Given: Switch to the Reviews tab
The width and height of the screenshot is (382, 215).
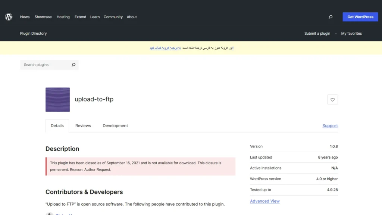Looking at the screenshot, I should coord(83,126).
